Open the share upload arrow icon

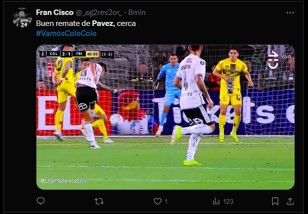(x=290, y=201)
